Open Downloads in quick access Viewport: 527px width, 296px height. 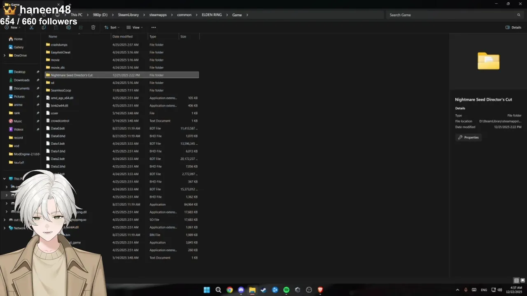[x=19, y=80]
